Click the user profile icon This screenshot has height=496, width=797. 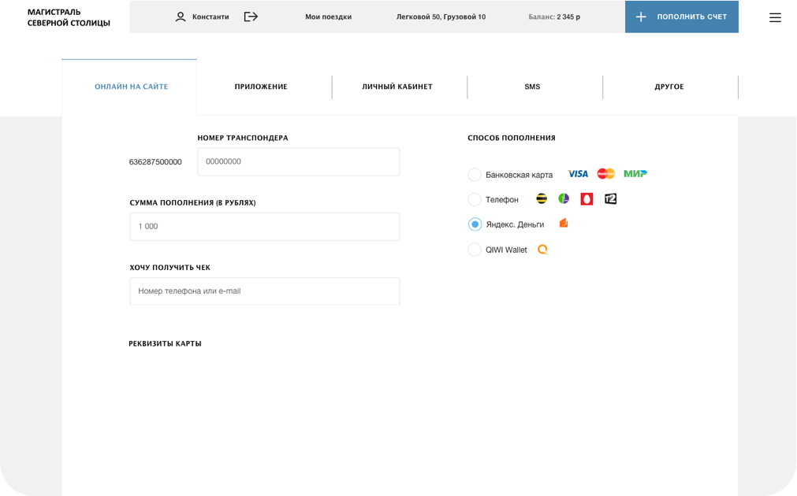[181, 17]
